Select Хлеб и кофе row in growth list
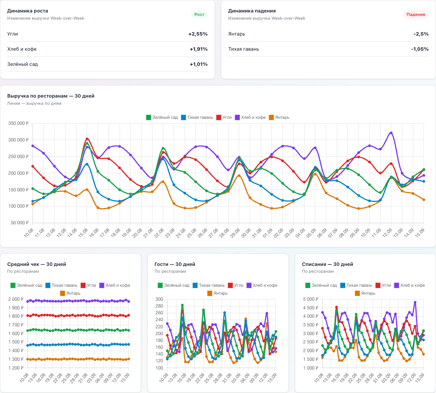436x393 pixels. (107, 49)
